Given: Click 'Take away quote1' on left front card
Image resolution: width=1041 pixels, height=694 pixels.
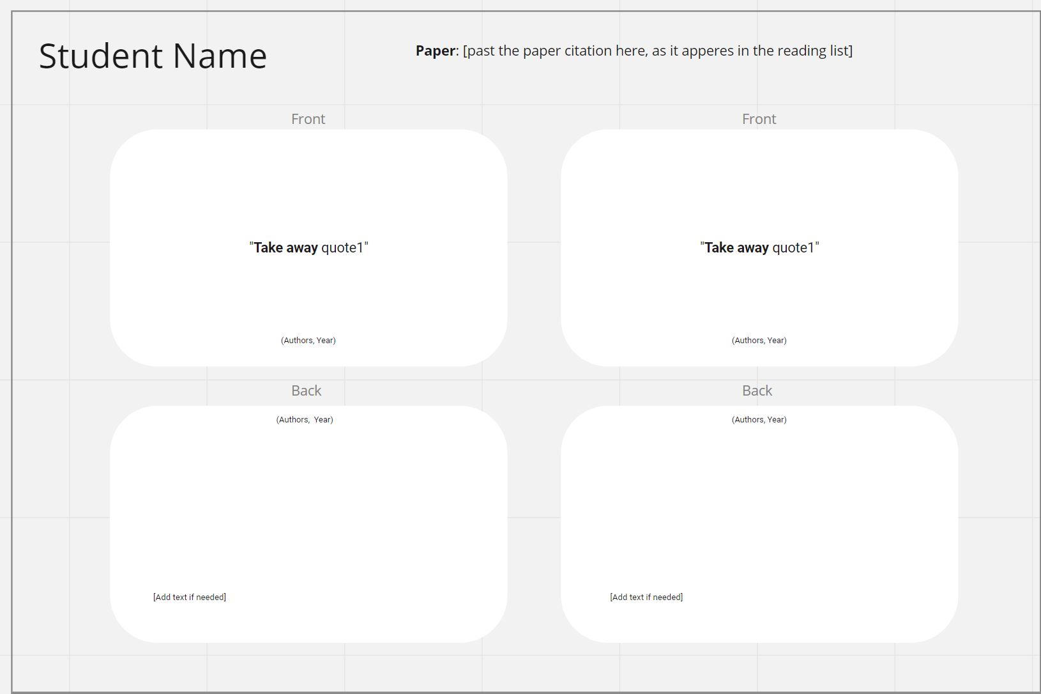Looking at the screenshot, I should click(308, 248).
